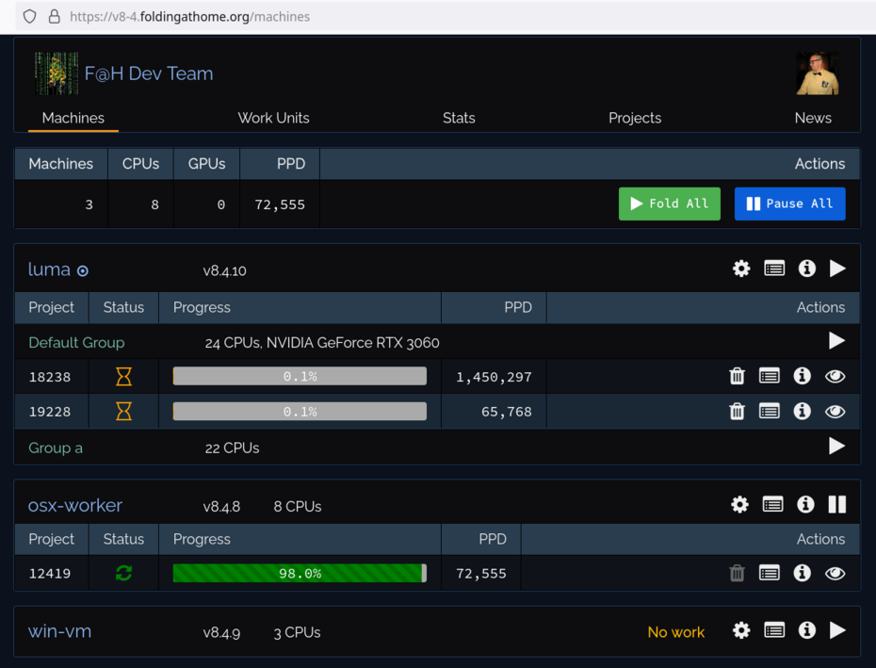Click the Pause All button
This screenshot has height=668, width=876.
[789, 204]
